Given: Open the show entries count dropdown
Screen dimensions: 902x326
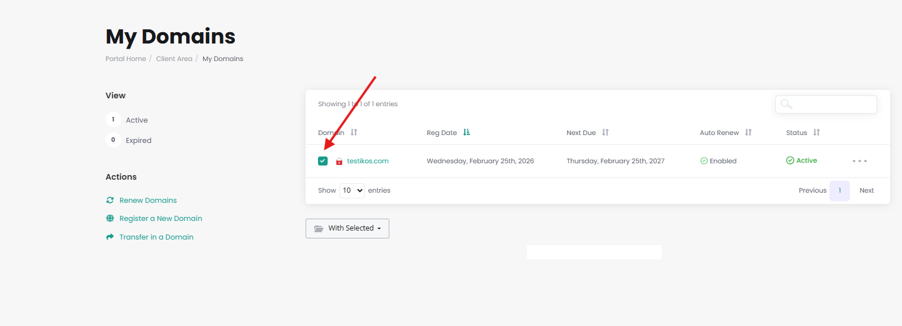Looking at the screenshot, I should (x=352, y=190).
